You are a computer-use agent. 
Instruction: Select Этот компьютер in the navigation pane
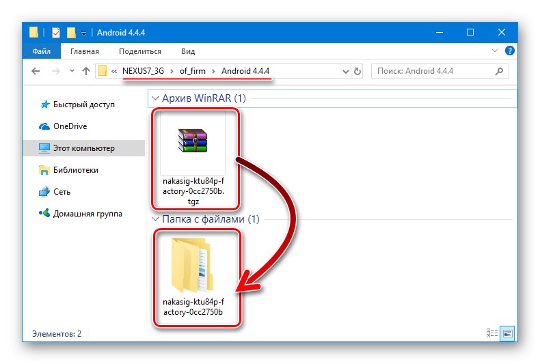(x=83, y=148)
